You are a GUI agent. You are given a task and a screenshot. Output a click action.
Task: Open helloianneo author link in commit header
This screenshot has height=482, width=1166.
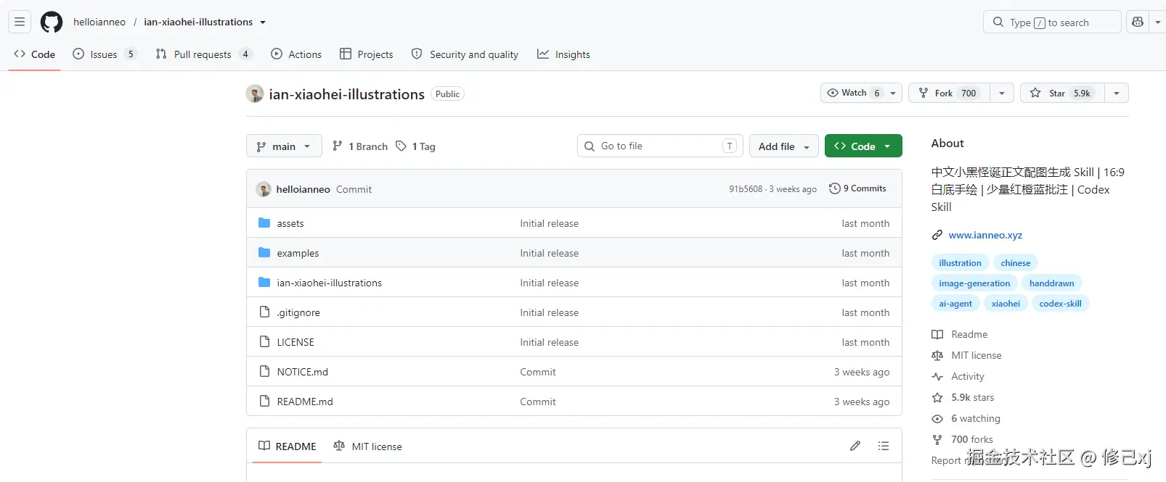pos(303,189)
